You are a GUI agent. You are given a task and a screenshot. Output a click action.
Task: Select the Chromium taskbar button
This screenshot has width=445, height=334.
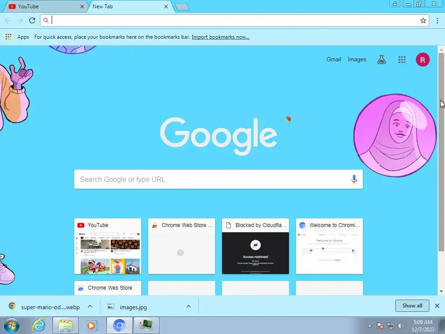click(119, 325)
